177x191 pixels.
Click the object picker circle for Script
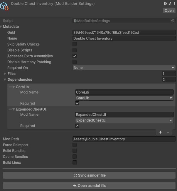[x=173, y=21]
